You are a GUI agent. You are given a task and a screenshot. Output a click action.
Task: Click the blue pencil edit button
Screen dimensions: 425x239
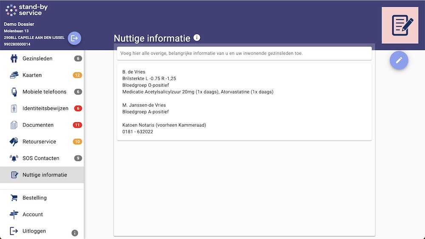[x=399, y=60]
